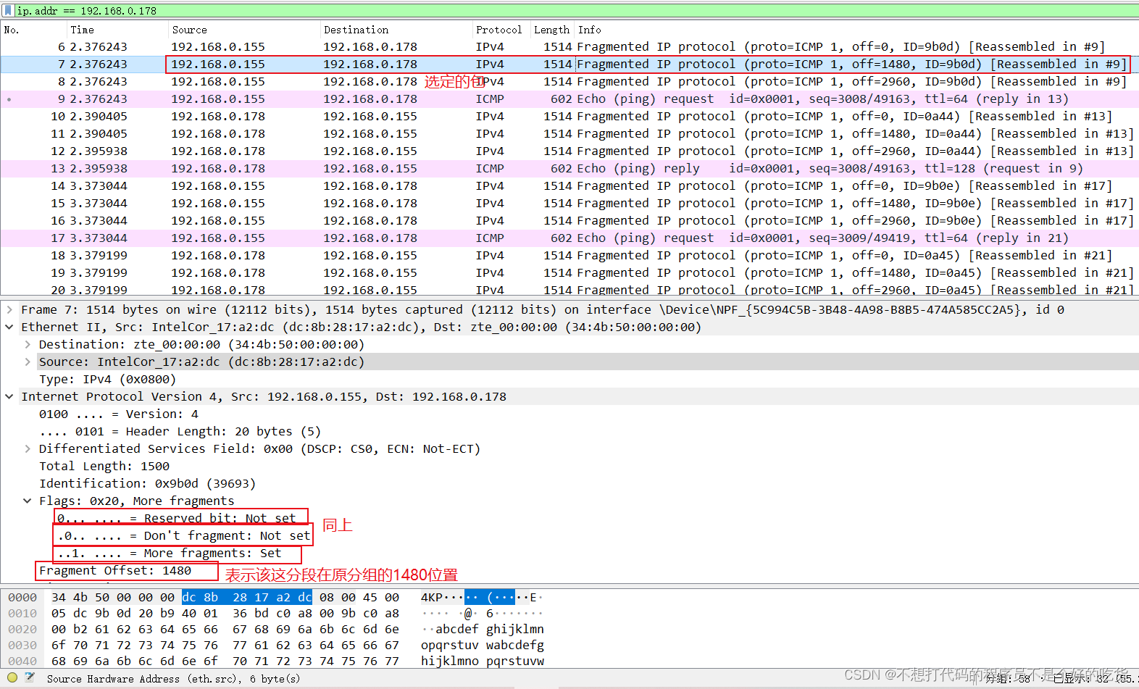
Task: Select 'Total Length: 1500' detail line
Action: point(104,466)
